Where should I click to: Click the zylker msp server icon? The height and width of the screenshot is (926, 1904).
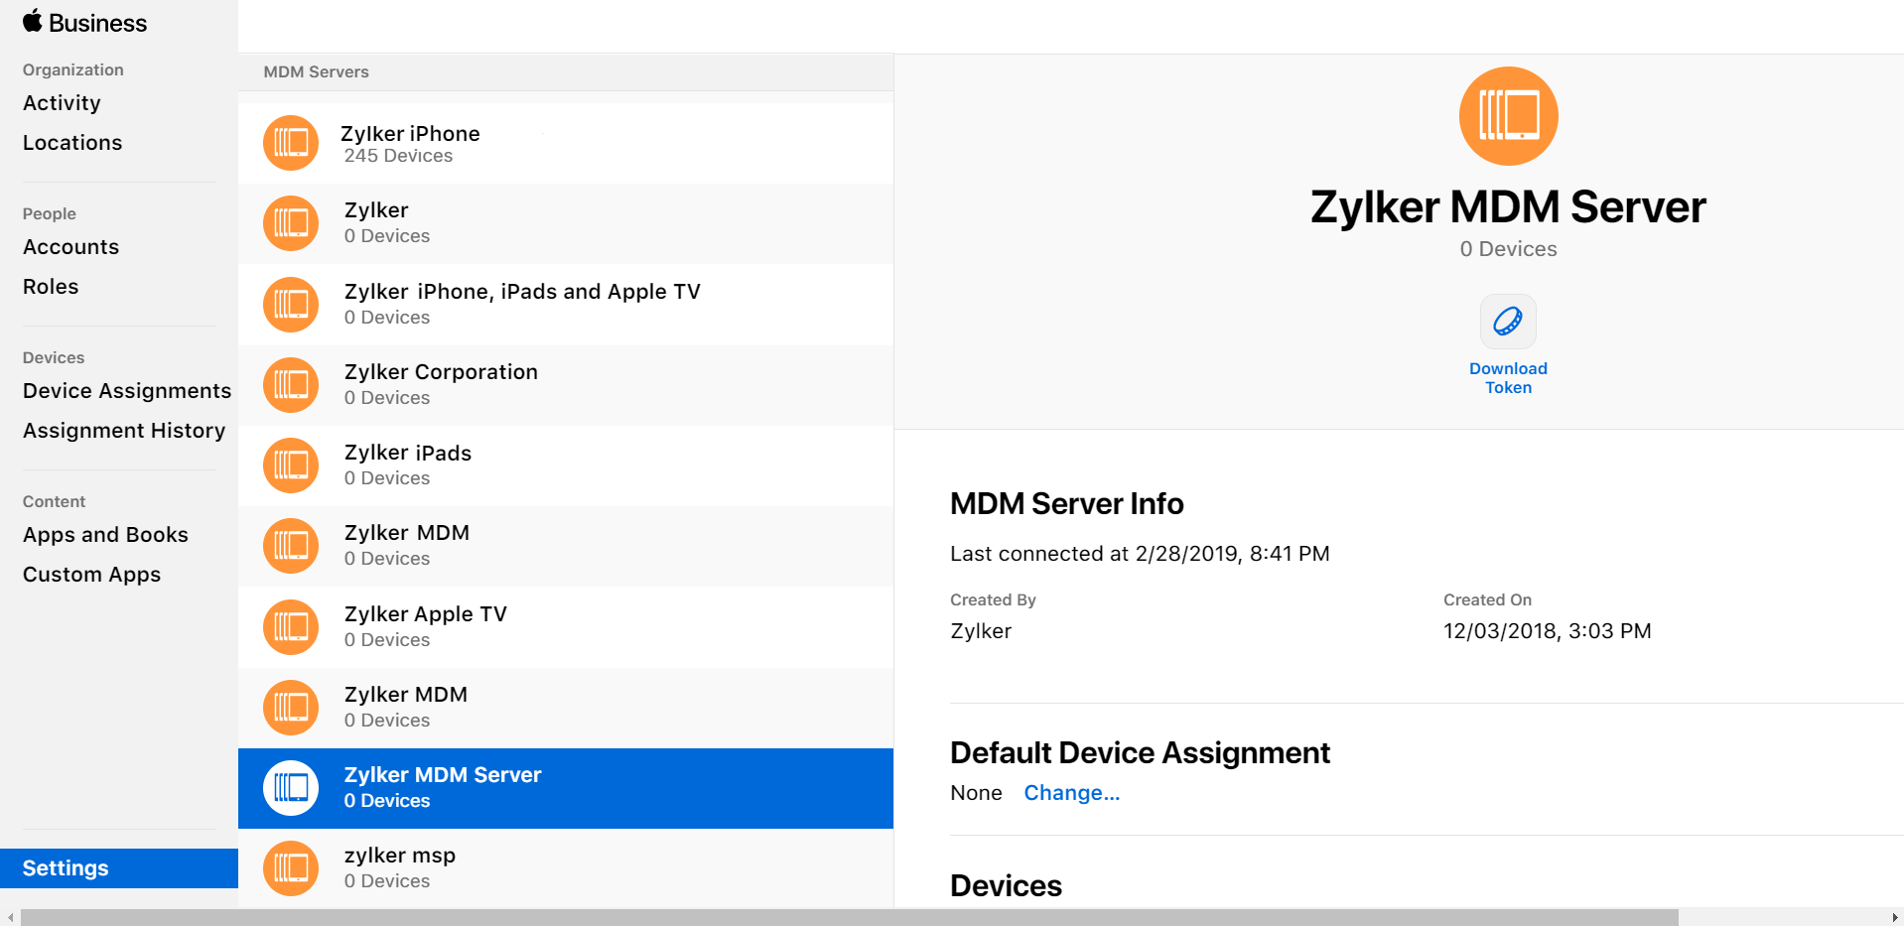click(x=291, y=868)
